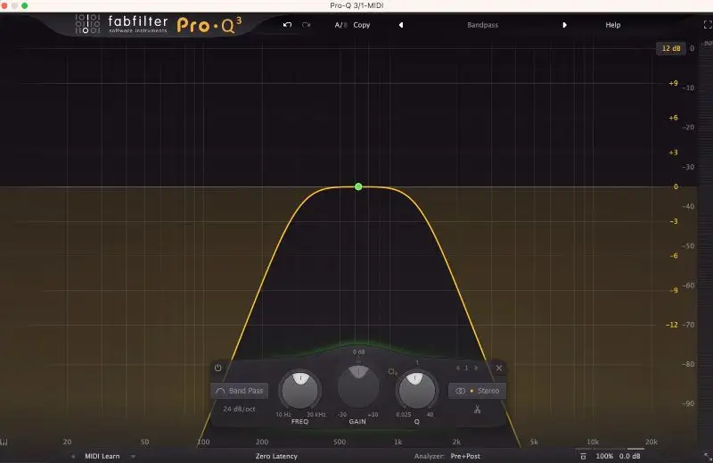Click the undo arrow icon
Viewport: 713px width, 463px height.
(287, 25)
